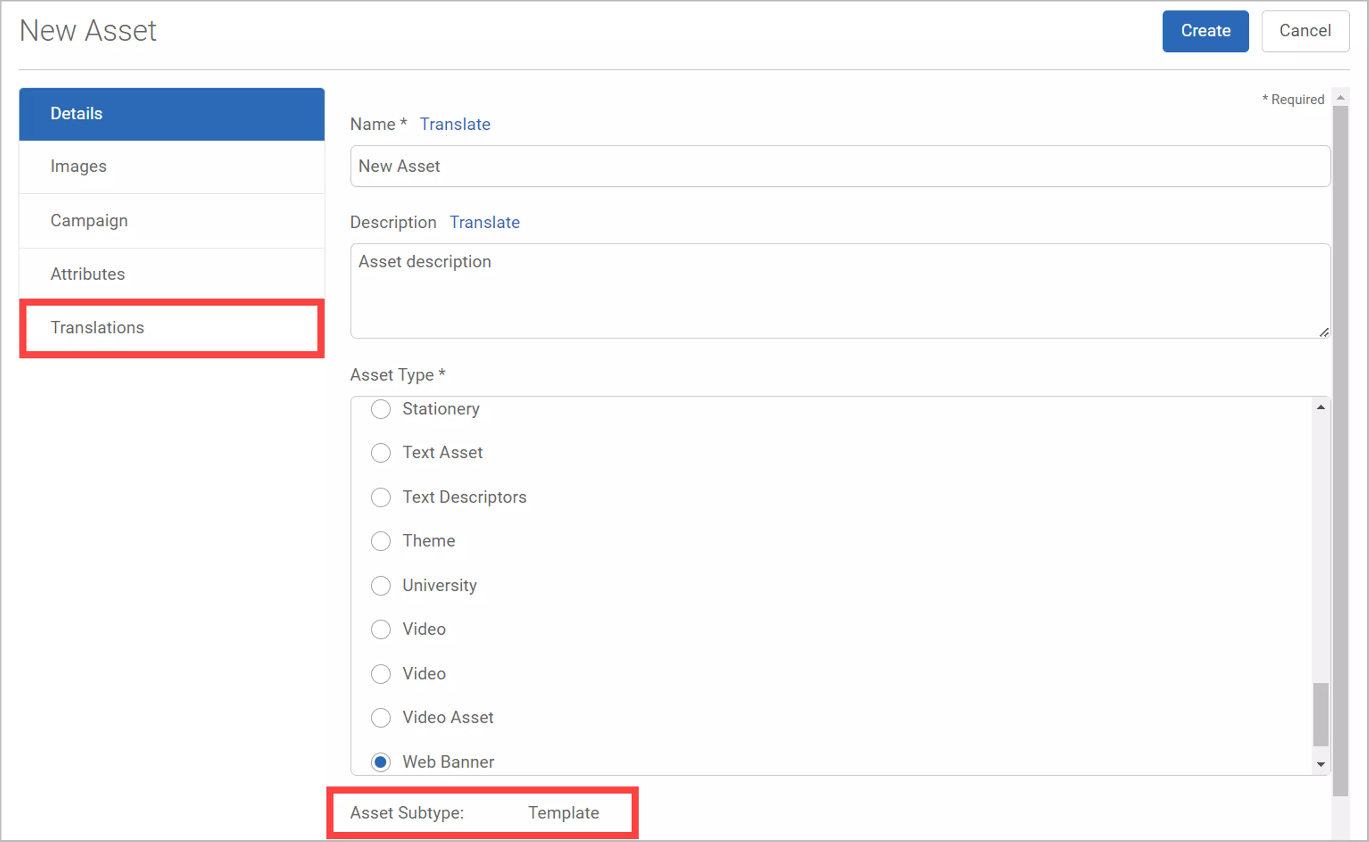
Task: Select the Text Asset radio button
Action: pyautogui.click(x=381, y=452)
